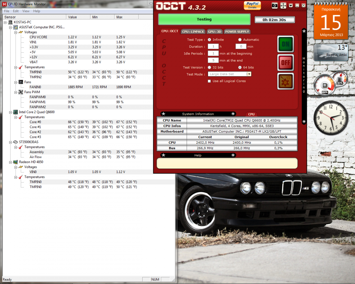
Task: Open the OCCT title bar dropdown arrow
Action: (x=291, y=5)
